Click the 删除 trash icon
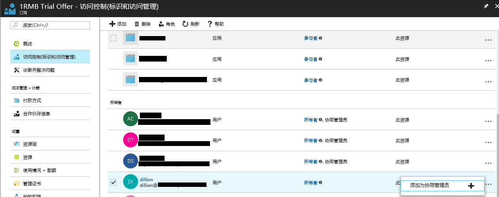The image size is (499, 197). pyautogui.click(x=137, y=24)
